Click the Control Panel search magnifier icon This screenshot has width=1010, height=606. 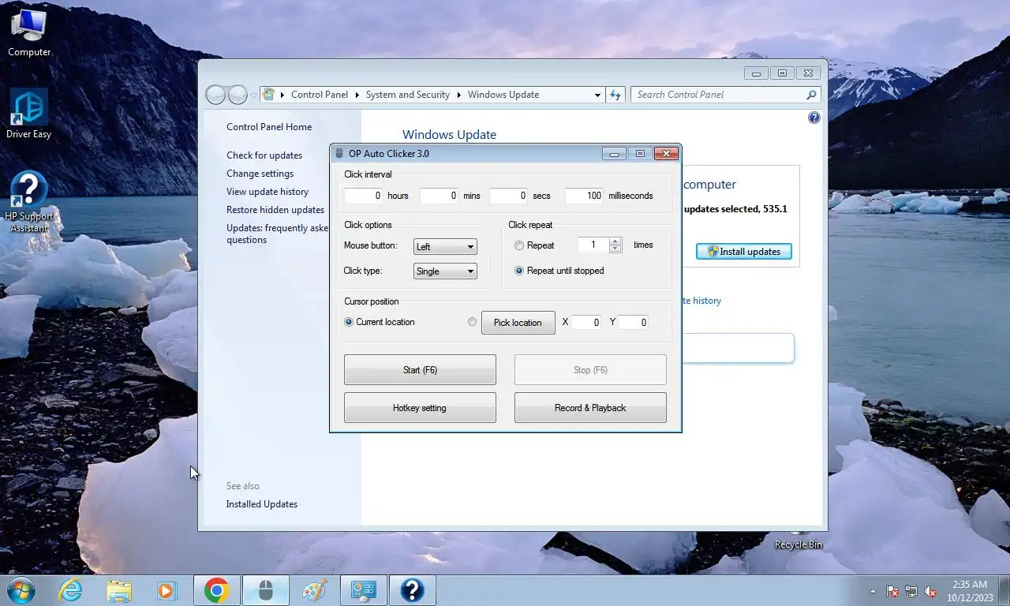tap(811, 95)
